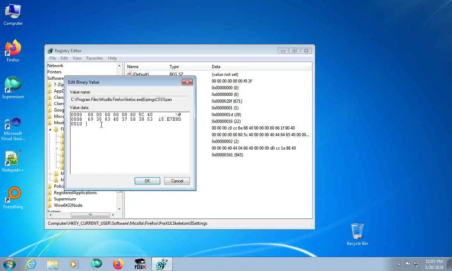The height and width of the screenshot is (271, 452).
Task: Open the network tray icon
Action: [x=416, y=264]
